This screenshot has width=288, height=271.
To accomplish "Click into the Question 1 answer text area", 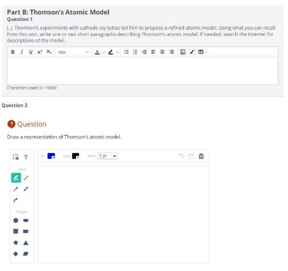I will [143, 71].
